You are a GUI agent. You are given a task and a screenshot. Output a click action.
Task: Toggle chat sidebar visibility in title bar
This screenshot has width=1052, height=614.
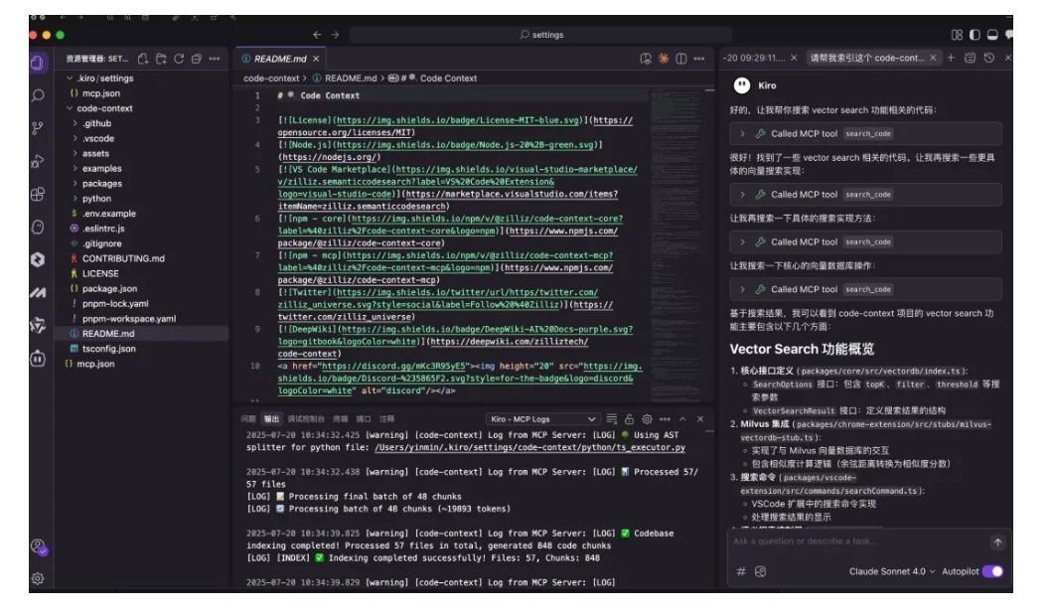tap(1008, 35)
